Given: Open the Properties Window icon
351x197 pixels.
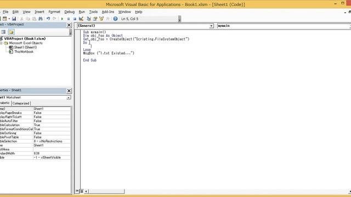Looking at the screenshot, I should pyautogui.click(x=95, y=19).
